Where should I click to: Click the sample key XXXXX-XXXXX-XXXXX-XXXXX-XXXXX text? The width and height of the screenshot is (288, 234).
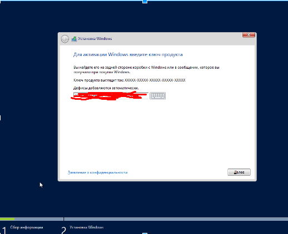tap(155, 80)
